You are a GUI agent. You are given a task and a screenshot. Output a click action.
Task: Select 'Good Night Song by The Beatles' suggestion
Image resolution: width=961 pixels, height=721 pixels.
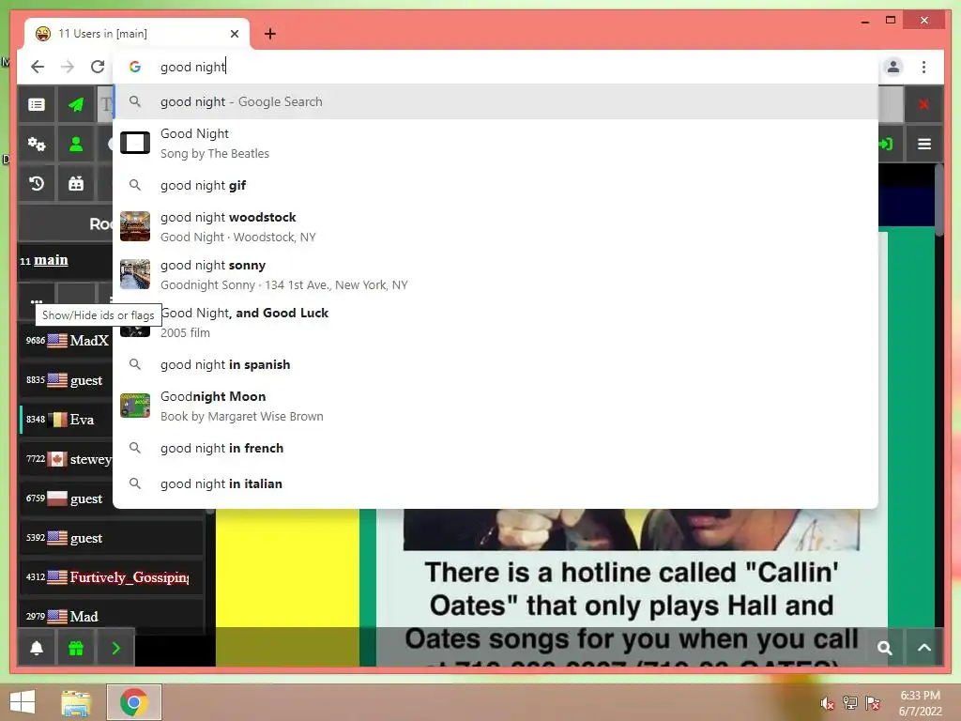(496, 144)
